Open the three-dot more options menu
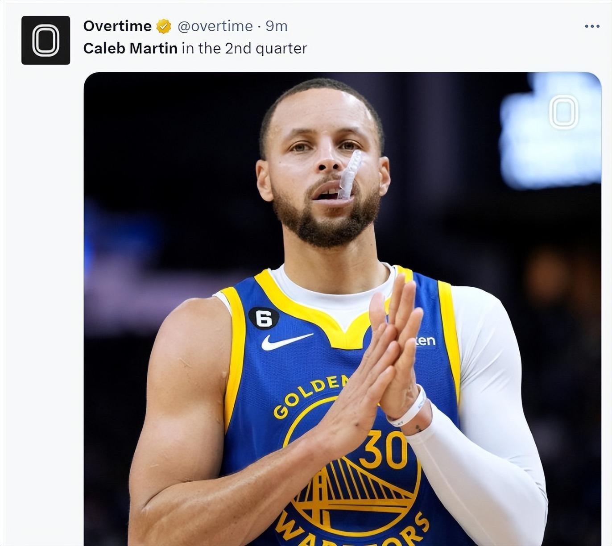Screen dimensions: 612x546 click(x=592, y=26)
